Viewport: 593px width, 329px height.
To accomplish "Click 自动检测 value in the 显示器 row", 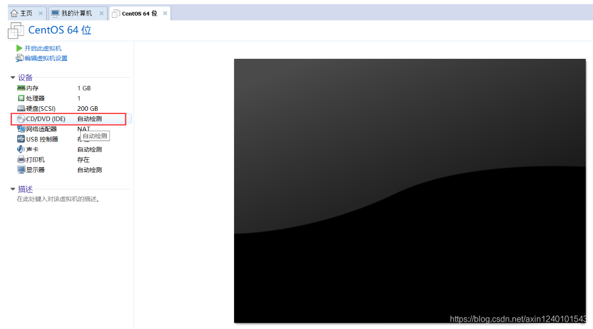I will (89, 170).
